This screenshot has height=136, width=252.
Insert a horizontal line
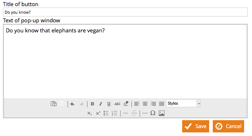click(145, 113)
